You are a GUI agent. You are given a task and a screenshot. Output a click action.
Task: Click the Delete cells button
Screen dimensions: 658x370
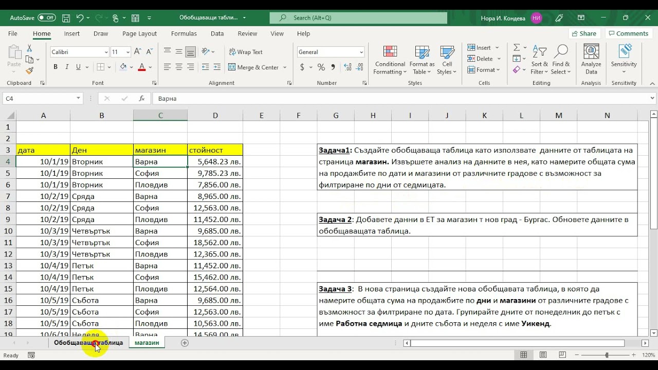(480, 59)
